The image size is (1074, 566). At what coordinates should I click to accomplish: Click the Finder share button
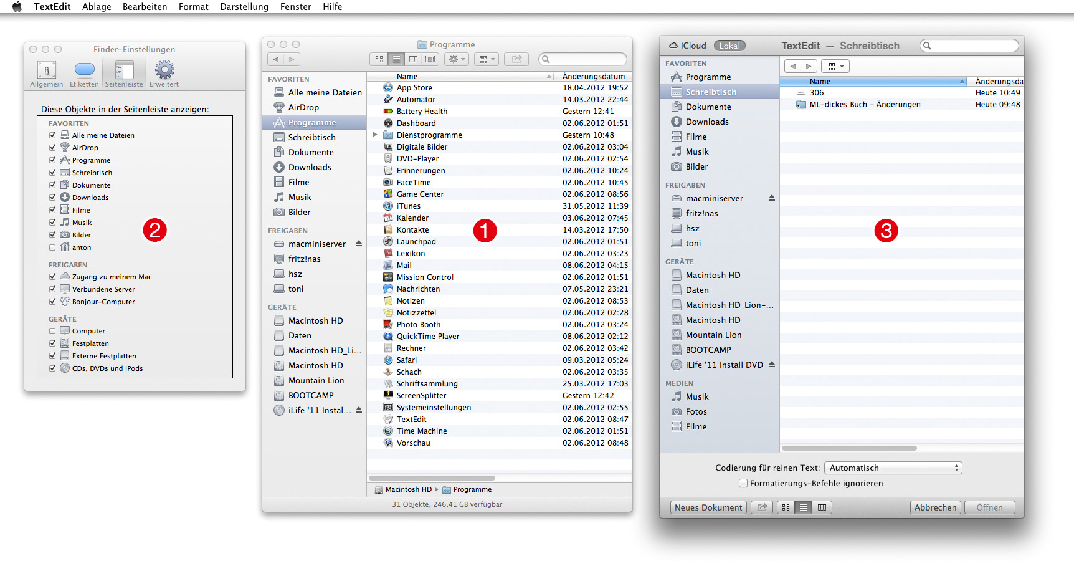(x=516, y=59)
